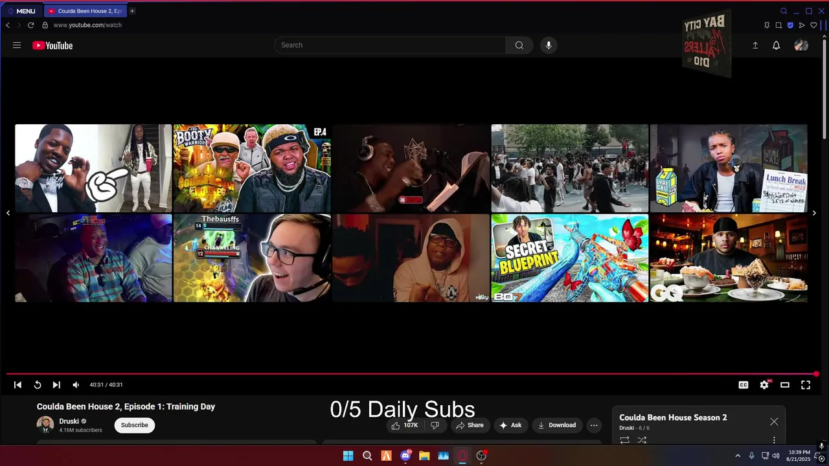The image size is (829, 466).
Task: Click the YouTube search text field
Action: pos(390,45)
